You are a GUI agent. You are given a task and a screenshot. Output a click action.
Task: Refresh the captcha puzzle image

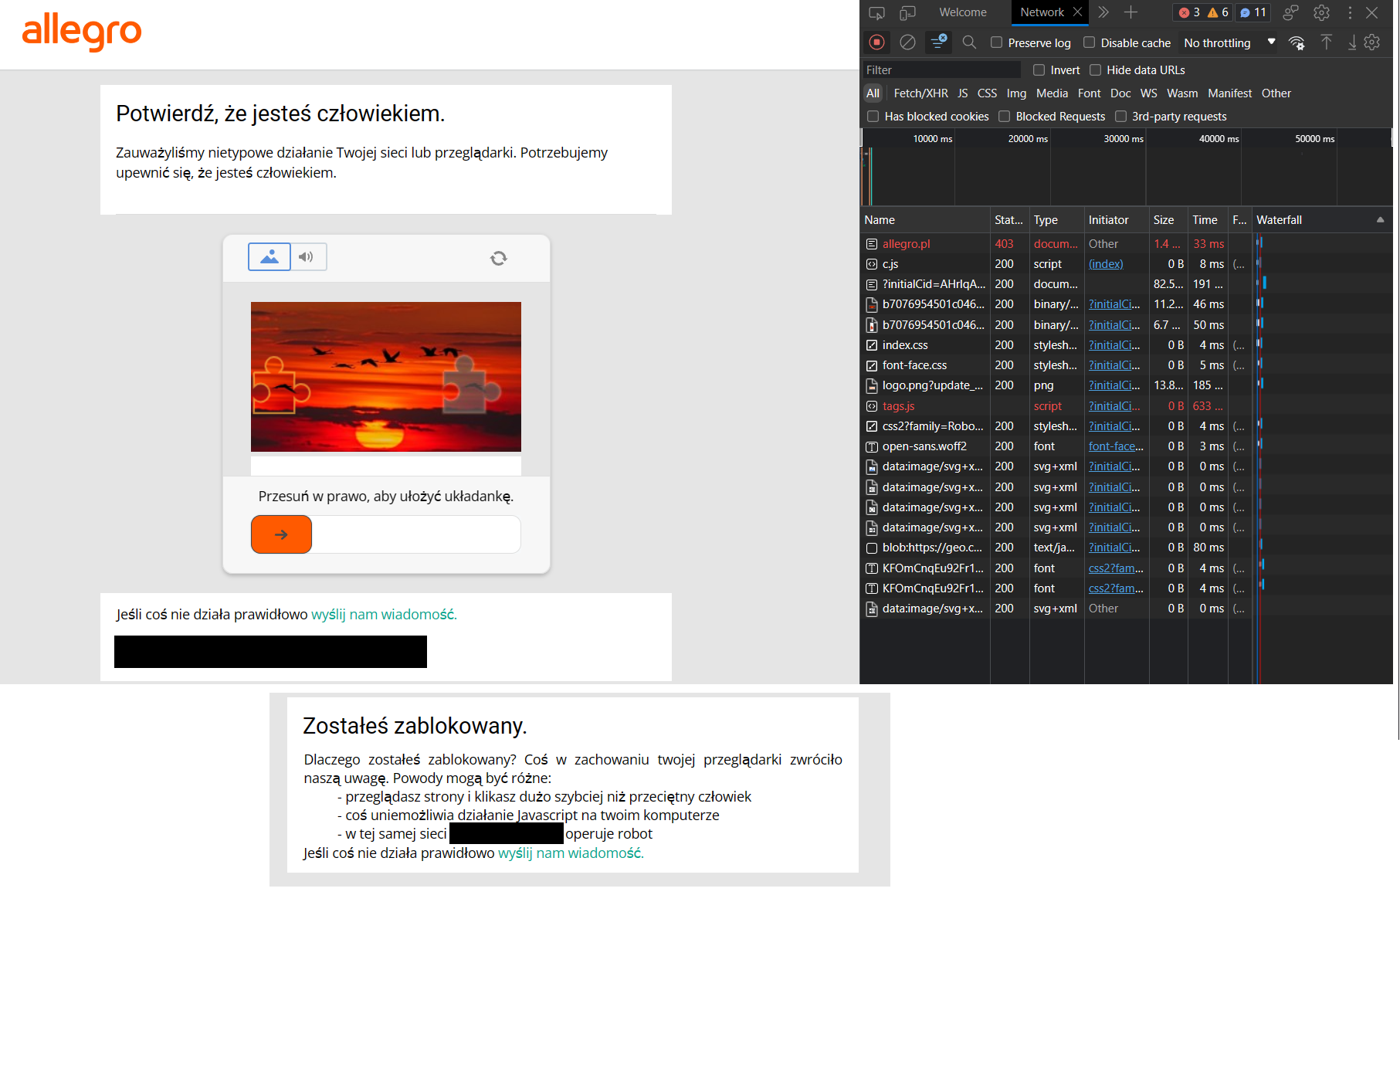(499, 258)
